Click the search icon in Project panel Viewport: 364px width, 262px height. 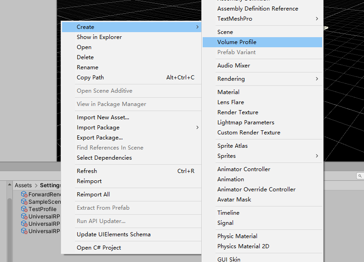click(x=360, y=176)
